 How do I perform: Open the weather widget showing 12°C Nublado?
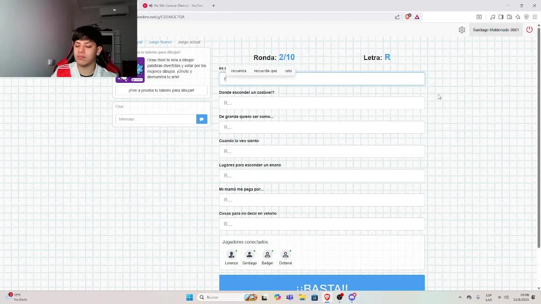[17, 297]
